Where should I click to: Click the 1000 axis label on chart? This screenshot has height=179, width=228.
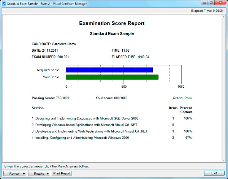(x=181, y=87)
